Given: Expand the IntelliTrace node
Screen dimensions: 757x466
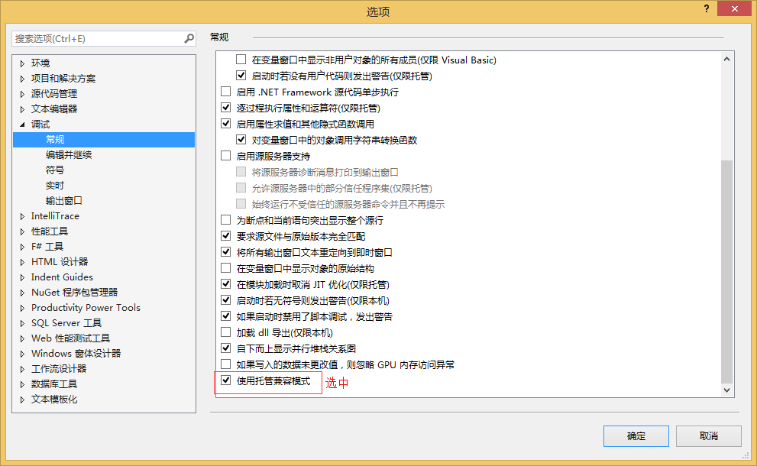Looking at the screenshot, I should 22,216.
